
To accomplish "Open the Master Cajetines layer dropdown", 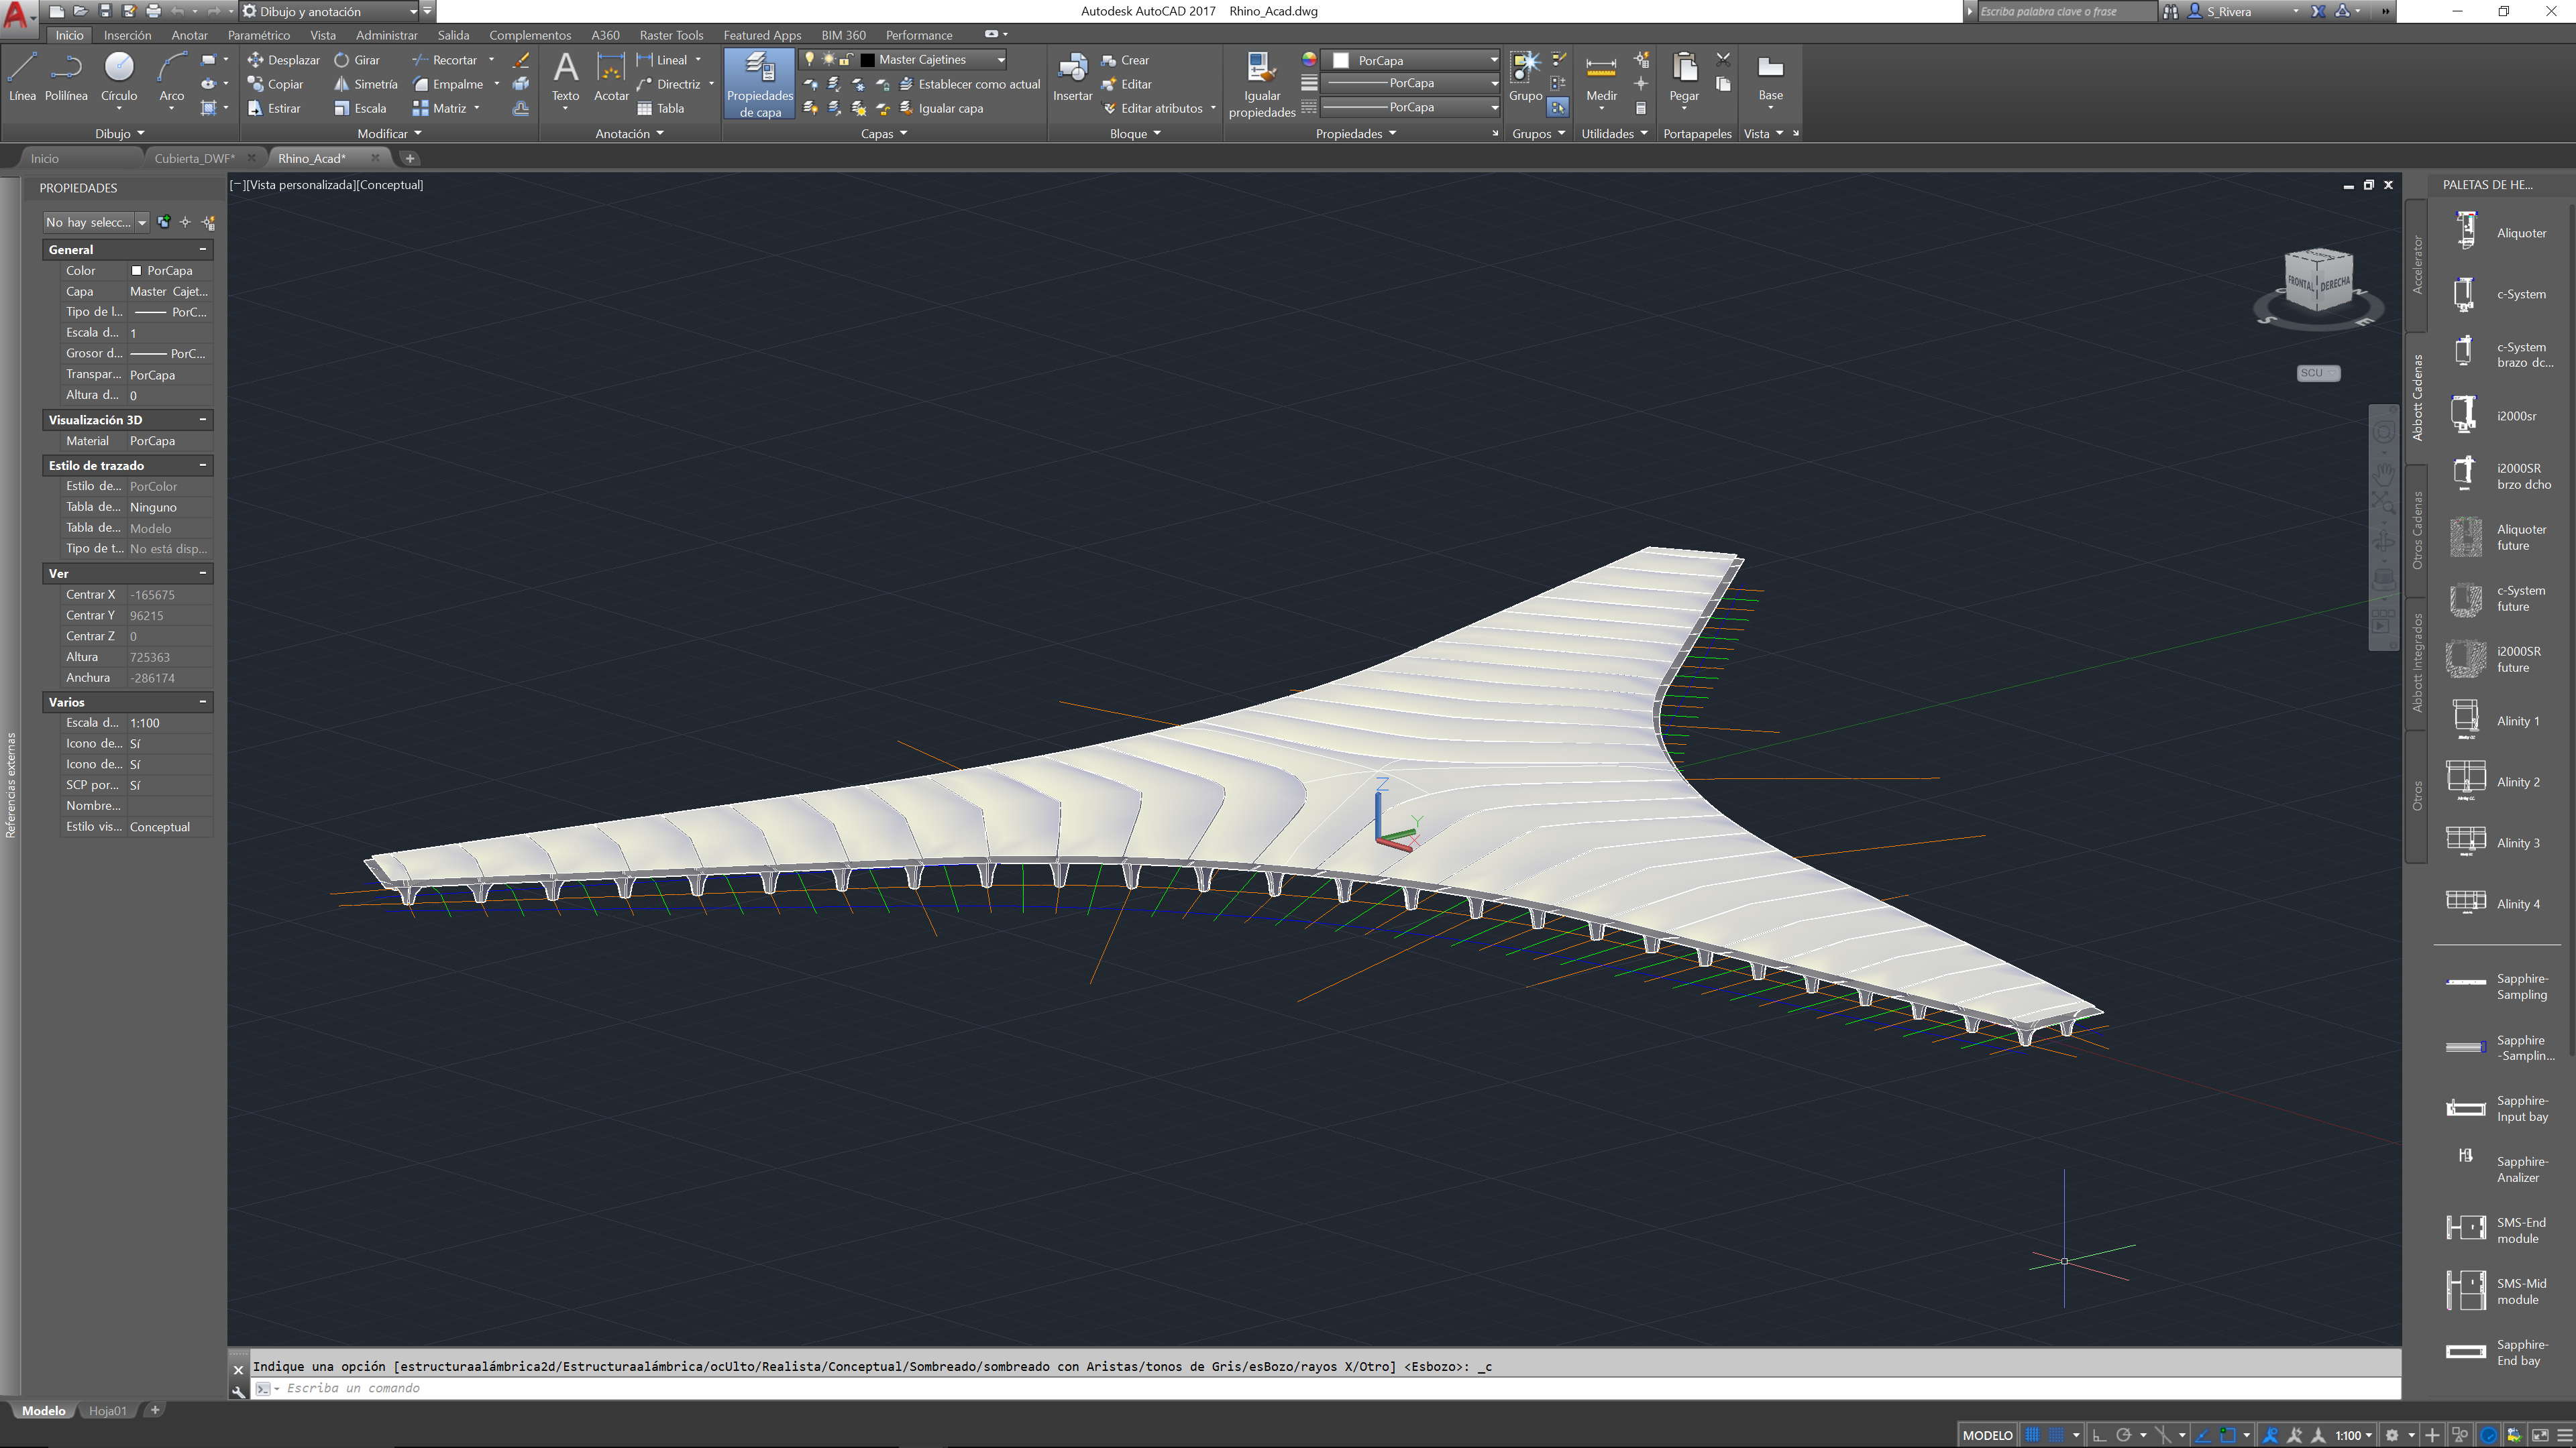I will 1000,60.
